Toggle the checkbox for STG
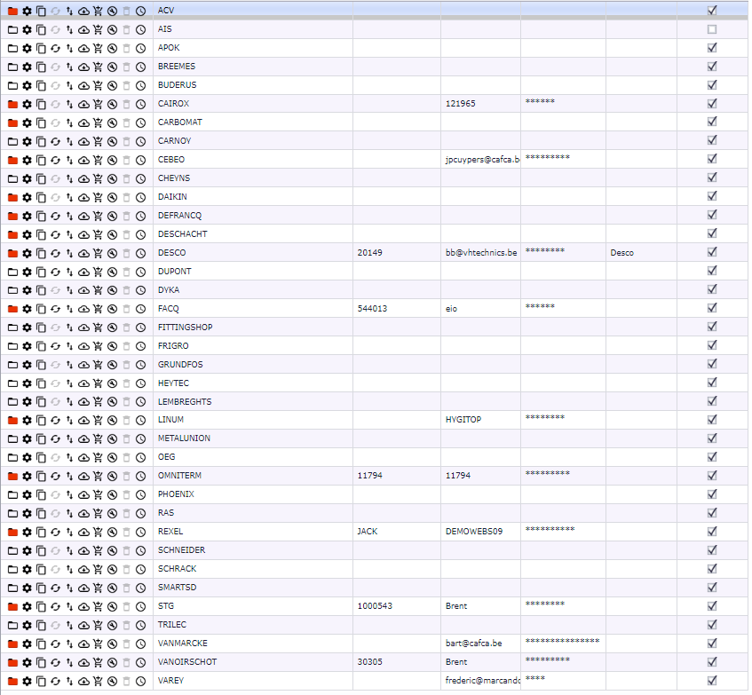The height and width of the screenshot is (695, 752). (712, 606)
